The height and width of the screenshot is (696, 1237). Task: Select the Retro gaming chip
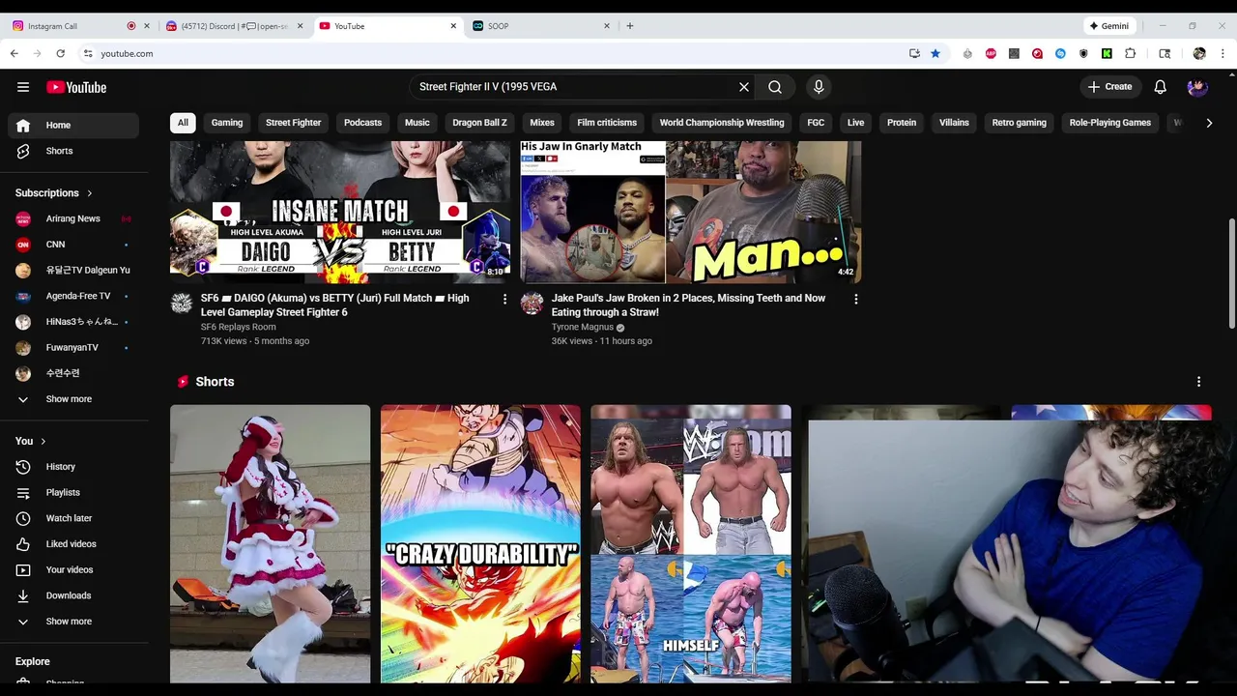pos(1020,123)
